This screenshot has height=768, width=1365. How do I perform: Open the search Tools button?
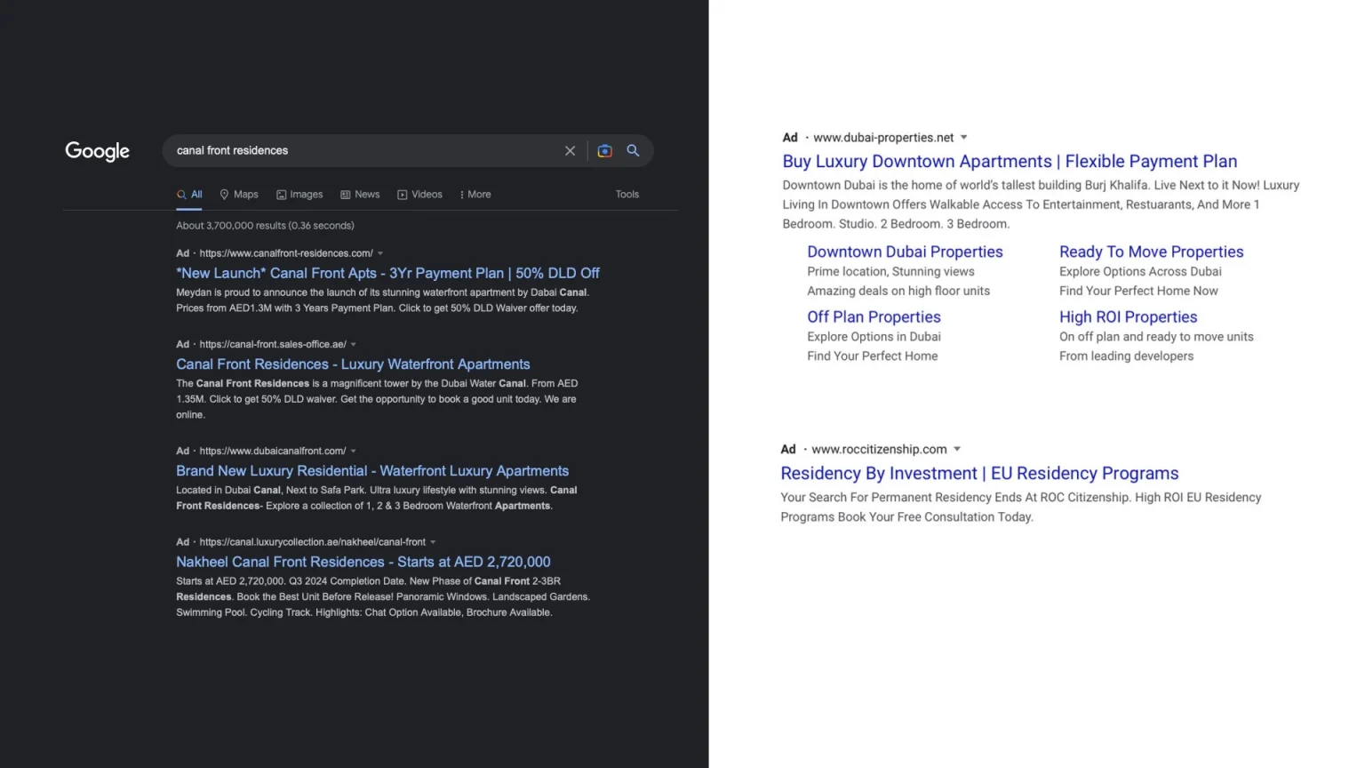(627, 195)
